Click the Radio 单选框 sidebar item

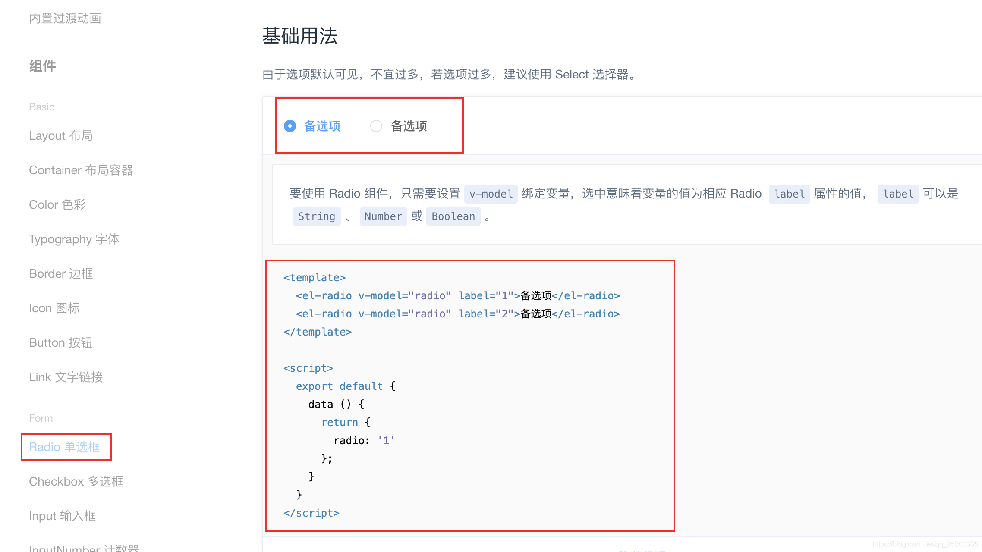coord(65,446)
